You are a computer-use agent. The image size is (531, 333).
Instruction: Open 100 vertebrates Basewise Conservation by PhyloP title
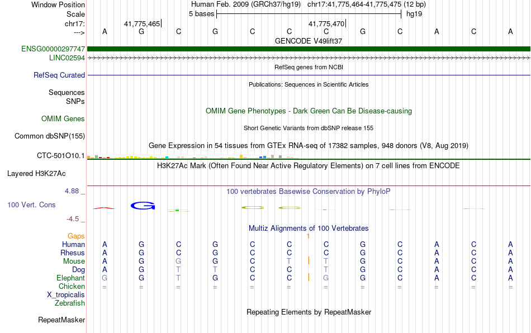pyautogui.click(x=309, y=191)
